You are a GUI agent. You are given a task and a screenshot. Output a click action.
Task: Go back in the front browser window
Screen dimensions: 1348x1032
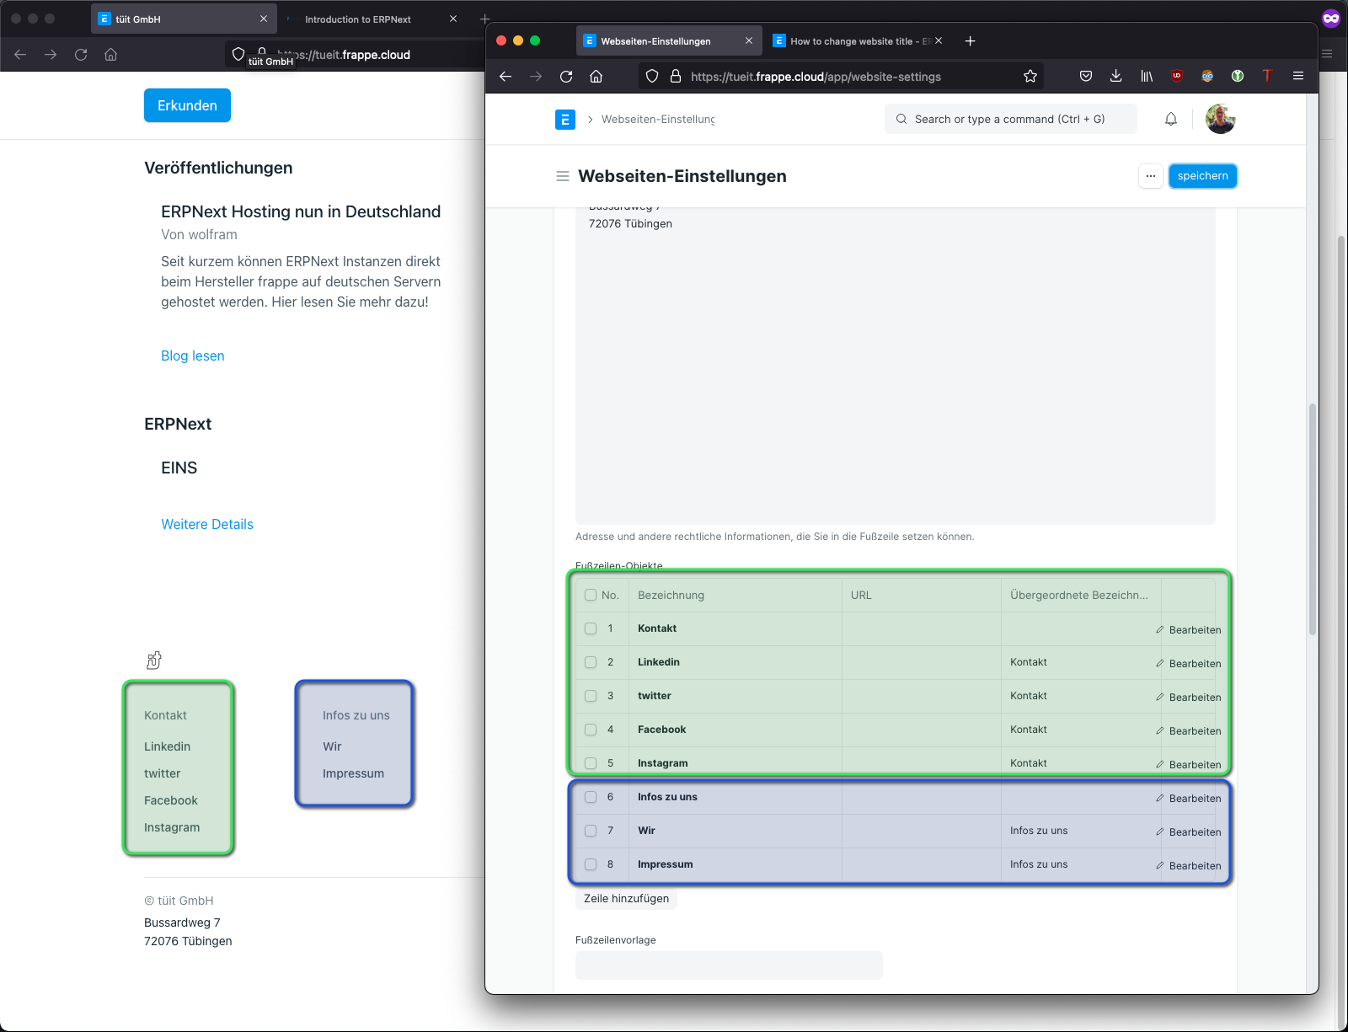505,77
